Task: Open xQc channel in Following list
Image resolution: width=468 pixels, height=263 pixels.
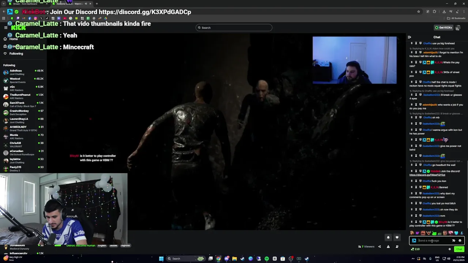Action: pyautogui.click(x=23, y=88)
